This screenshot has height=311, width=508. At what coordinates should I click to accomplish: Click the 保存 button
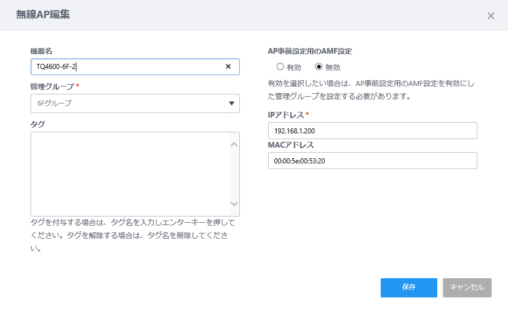tap(409, 288)
